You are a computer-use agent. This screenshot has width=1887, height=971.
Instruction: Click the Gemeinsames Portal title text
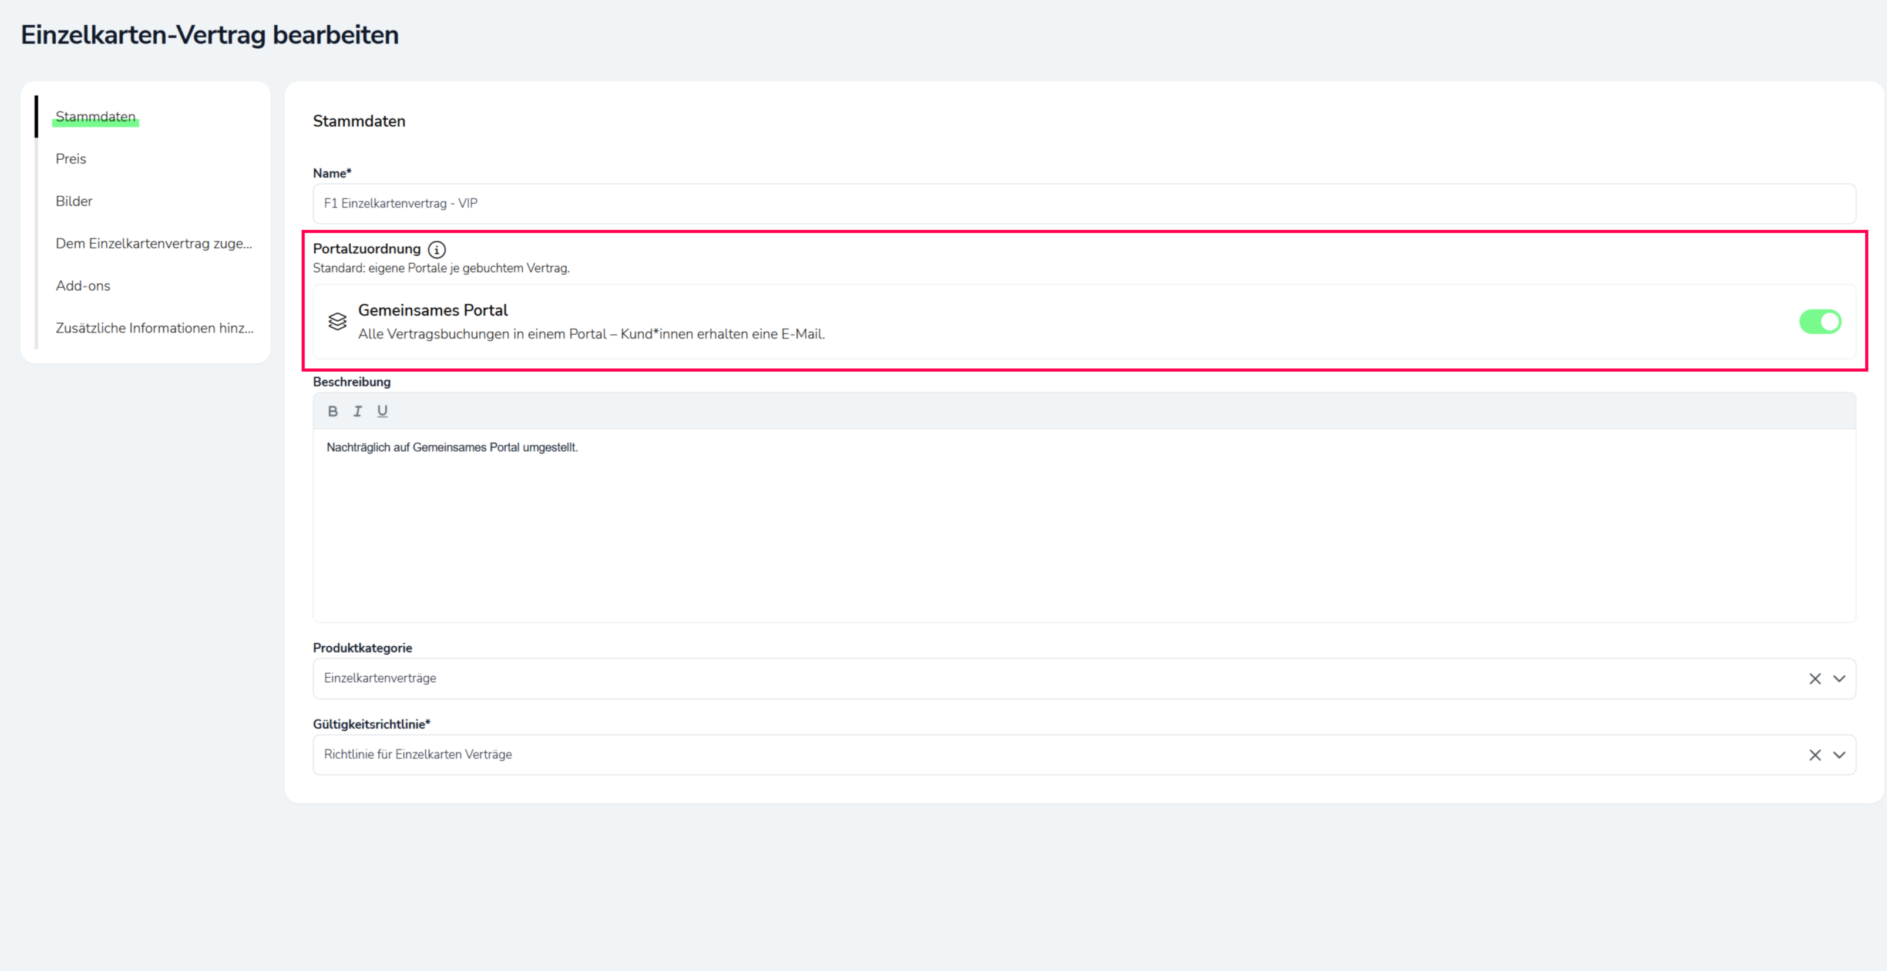pos(432,311)
